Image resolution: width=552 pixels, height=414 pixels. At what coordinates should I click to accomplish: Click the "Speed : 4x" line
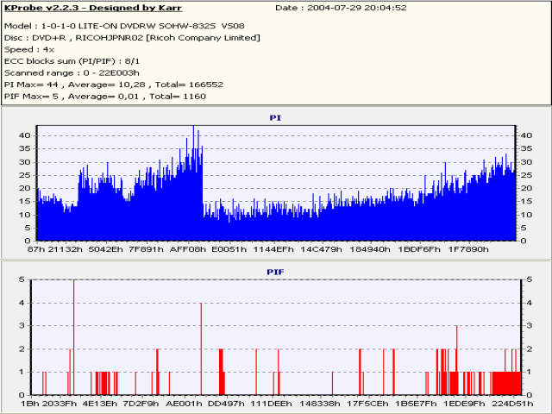pos(29,49)
